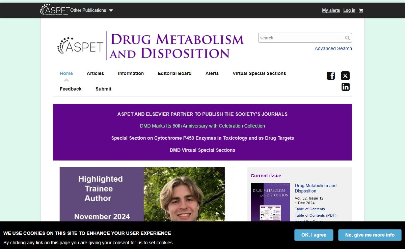
Task: Click the My alerts link
Action: pyautogui.click(x=331, y=10)
